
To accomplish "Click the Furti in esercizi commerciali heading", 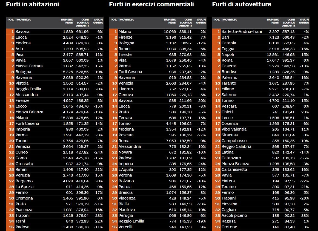I will point(151,4).
